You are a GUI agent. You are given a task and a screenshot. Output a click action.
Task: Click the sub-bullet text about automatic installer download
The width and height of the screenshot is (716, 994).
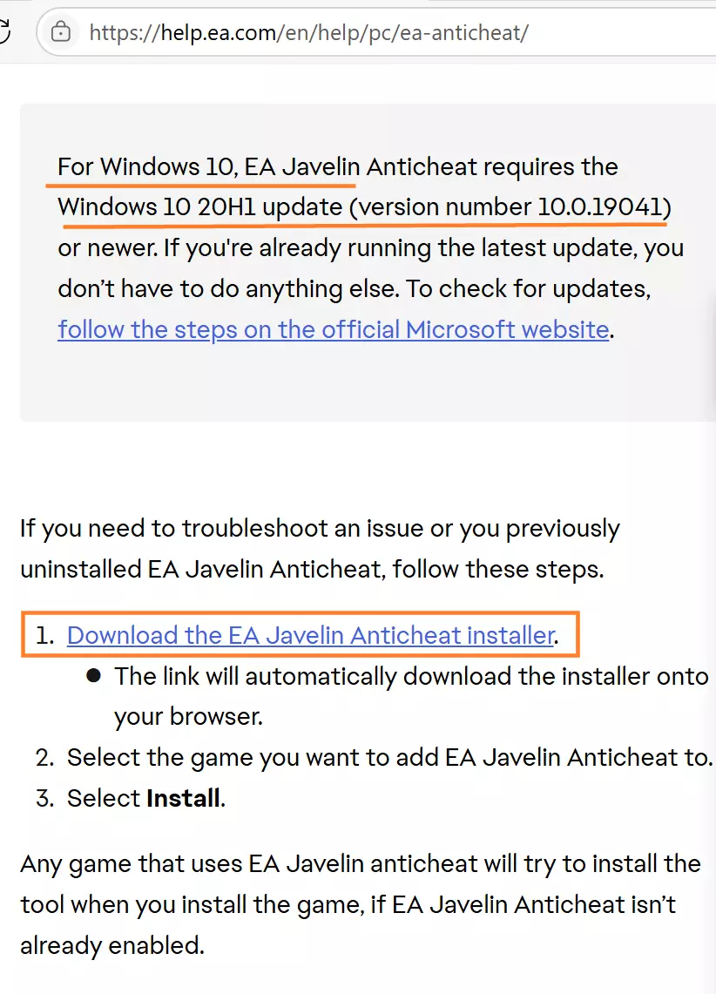410,676
